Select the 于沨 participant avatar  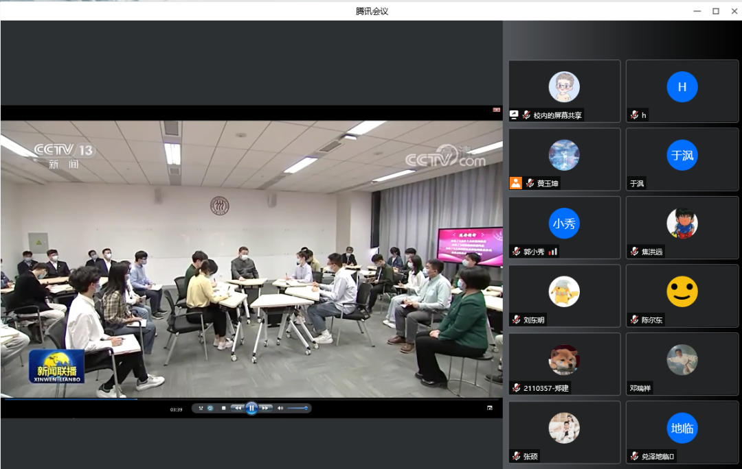(682, 155)
